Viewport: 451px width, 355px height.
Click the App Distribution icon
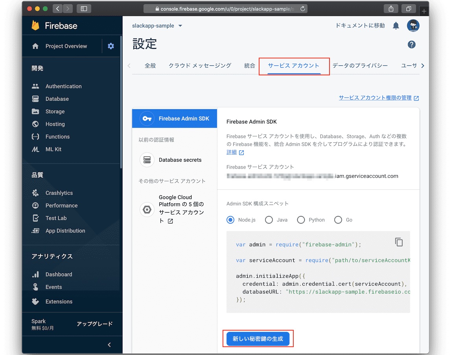click(x=35, y=231)
